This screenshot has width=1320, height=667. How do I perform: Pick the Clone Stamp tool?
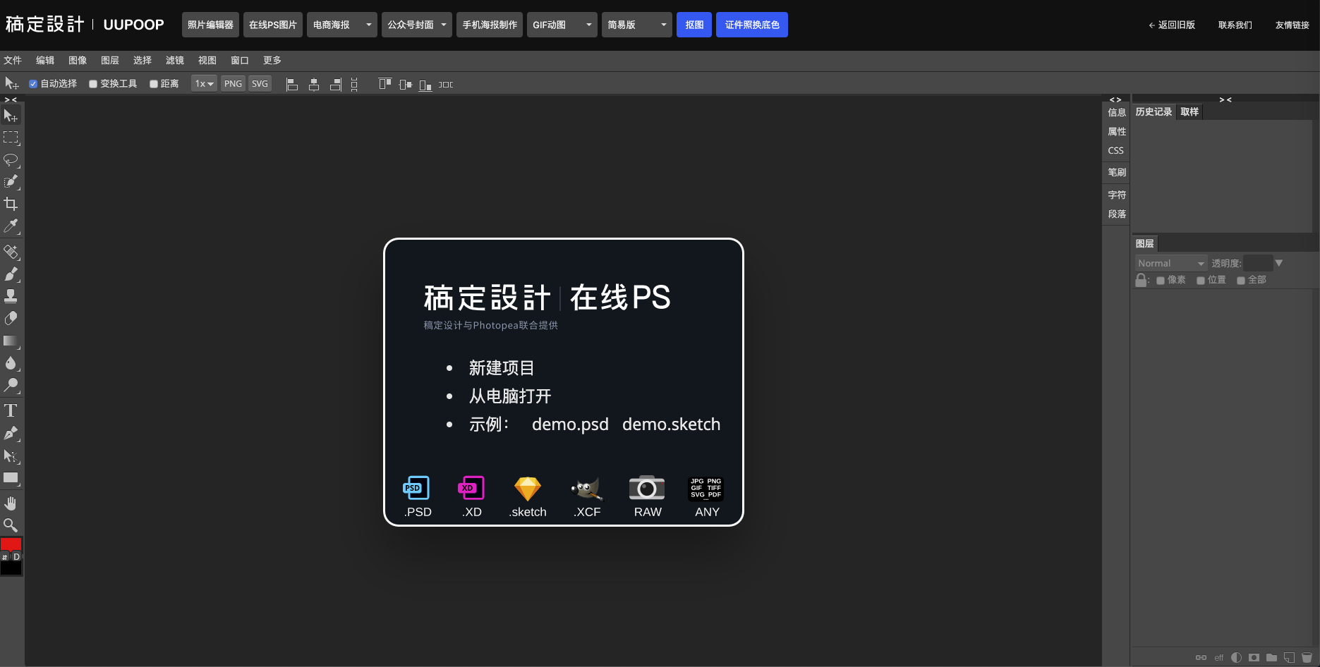tap(11, 296)
